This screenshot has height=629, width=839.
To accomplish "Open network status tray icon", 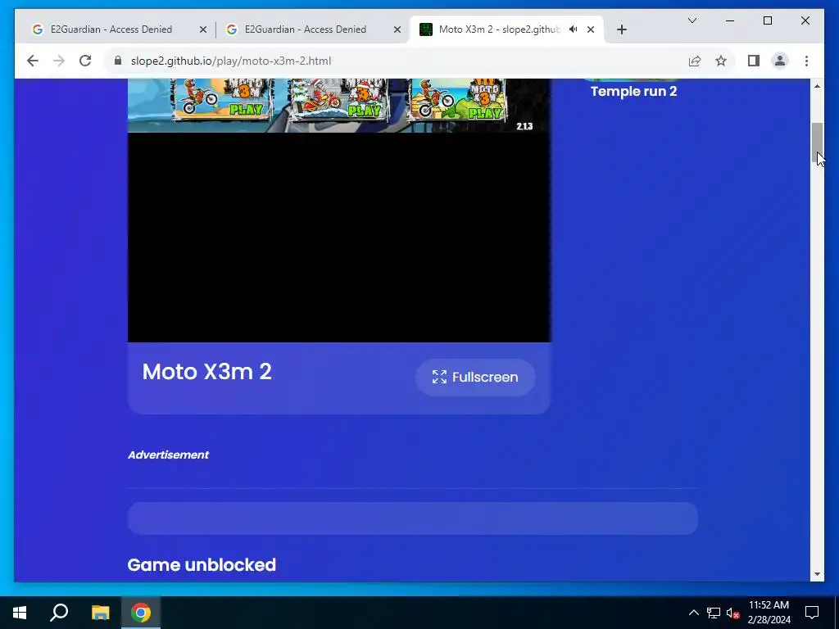I will click(x=714, y=613).
